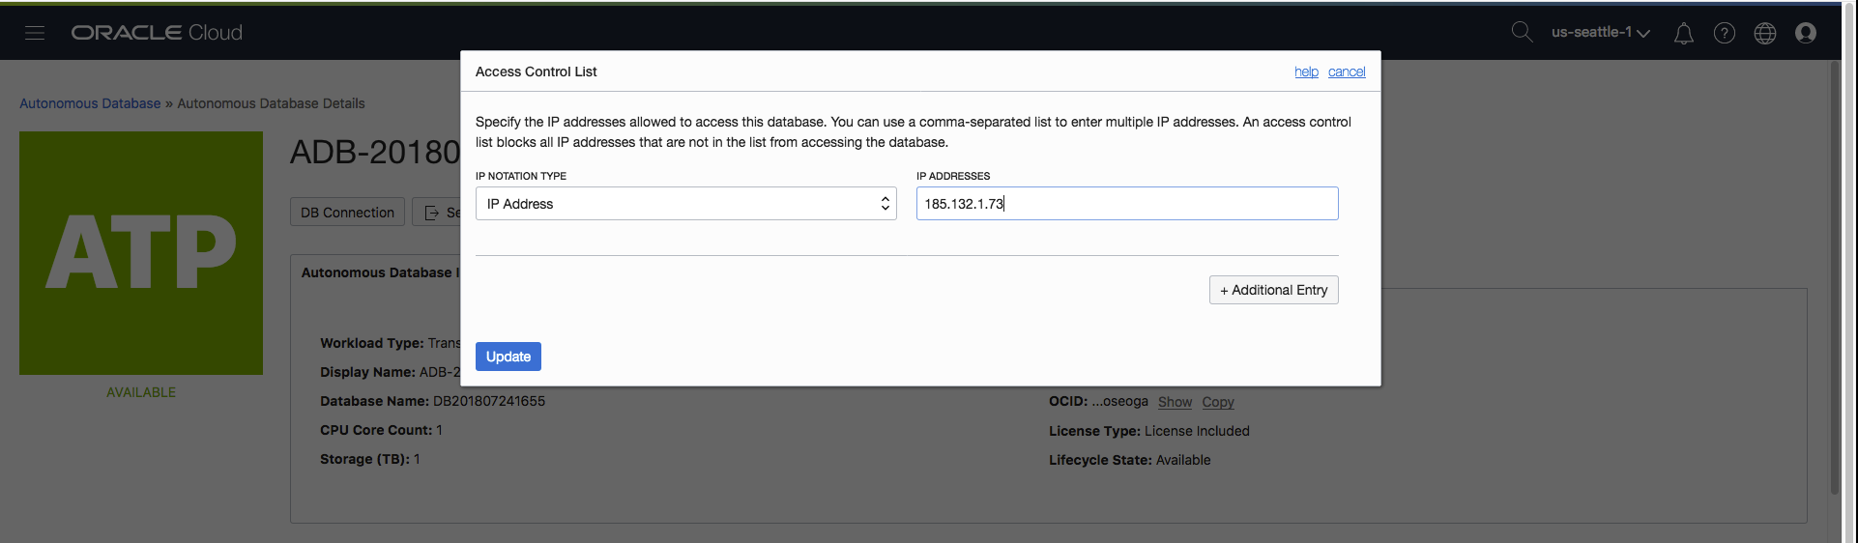Viewport: 1858px width, 543px height.
Task: Go to Autonomous Database breadcrumb link
Action: [x=90, y=103]
